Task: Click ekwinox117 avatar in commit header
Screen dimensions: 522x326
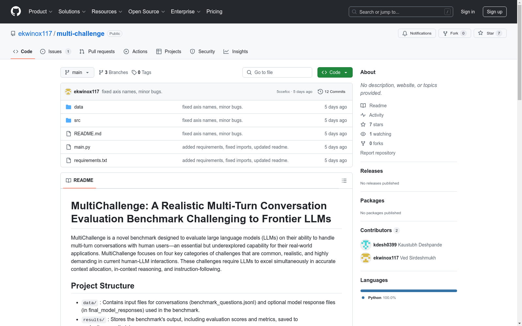Action: (68, 92)
